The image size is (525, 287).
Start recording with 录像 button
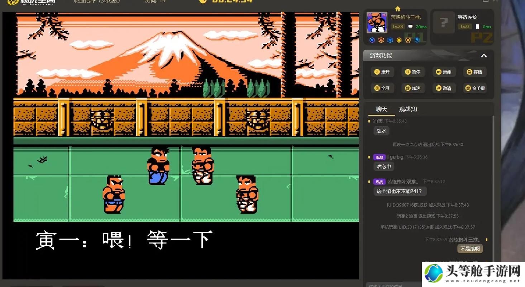point(444,72)
